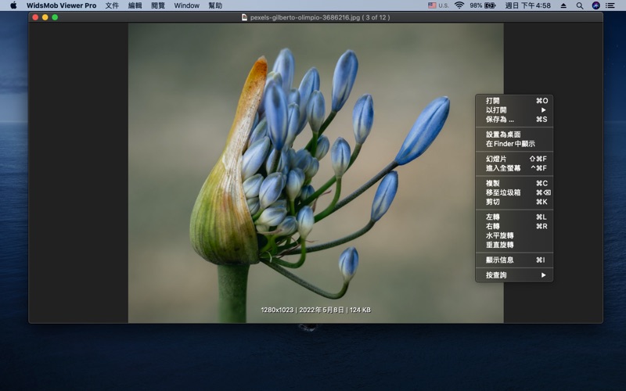Open the Apple menu

tap(13, 5)
